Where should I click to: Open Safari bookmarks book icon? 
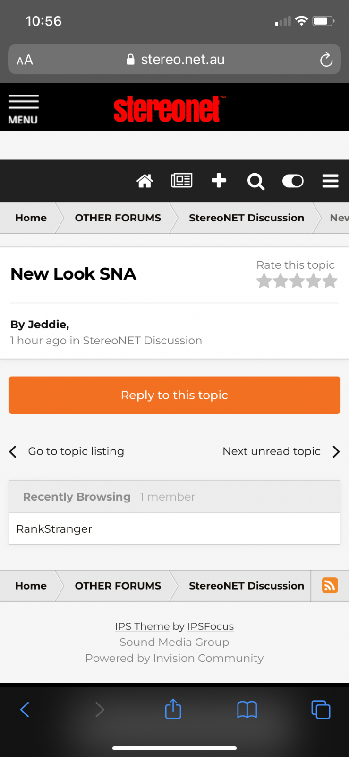coord(247,710)
